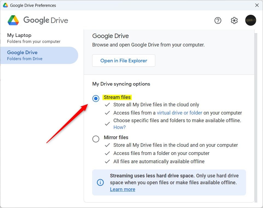Open the Learn more link
The image size is (263, 208).
coord(122,189)
